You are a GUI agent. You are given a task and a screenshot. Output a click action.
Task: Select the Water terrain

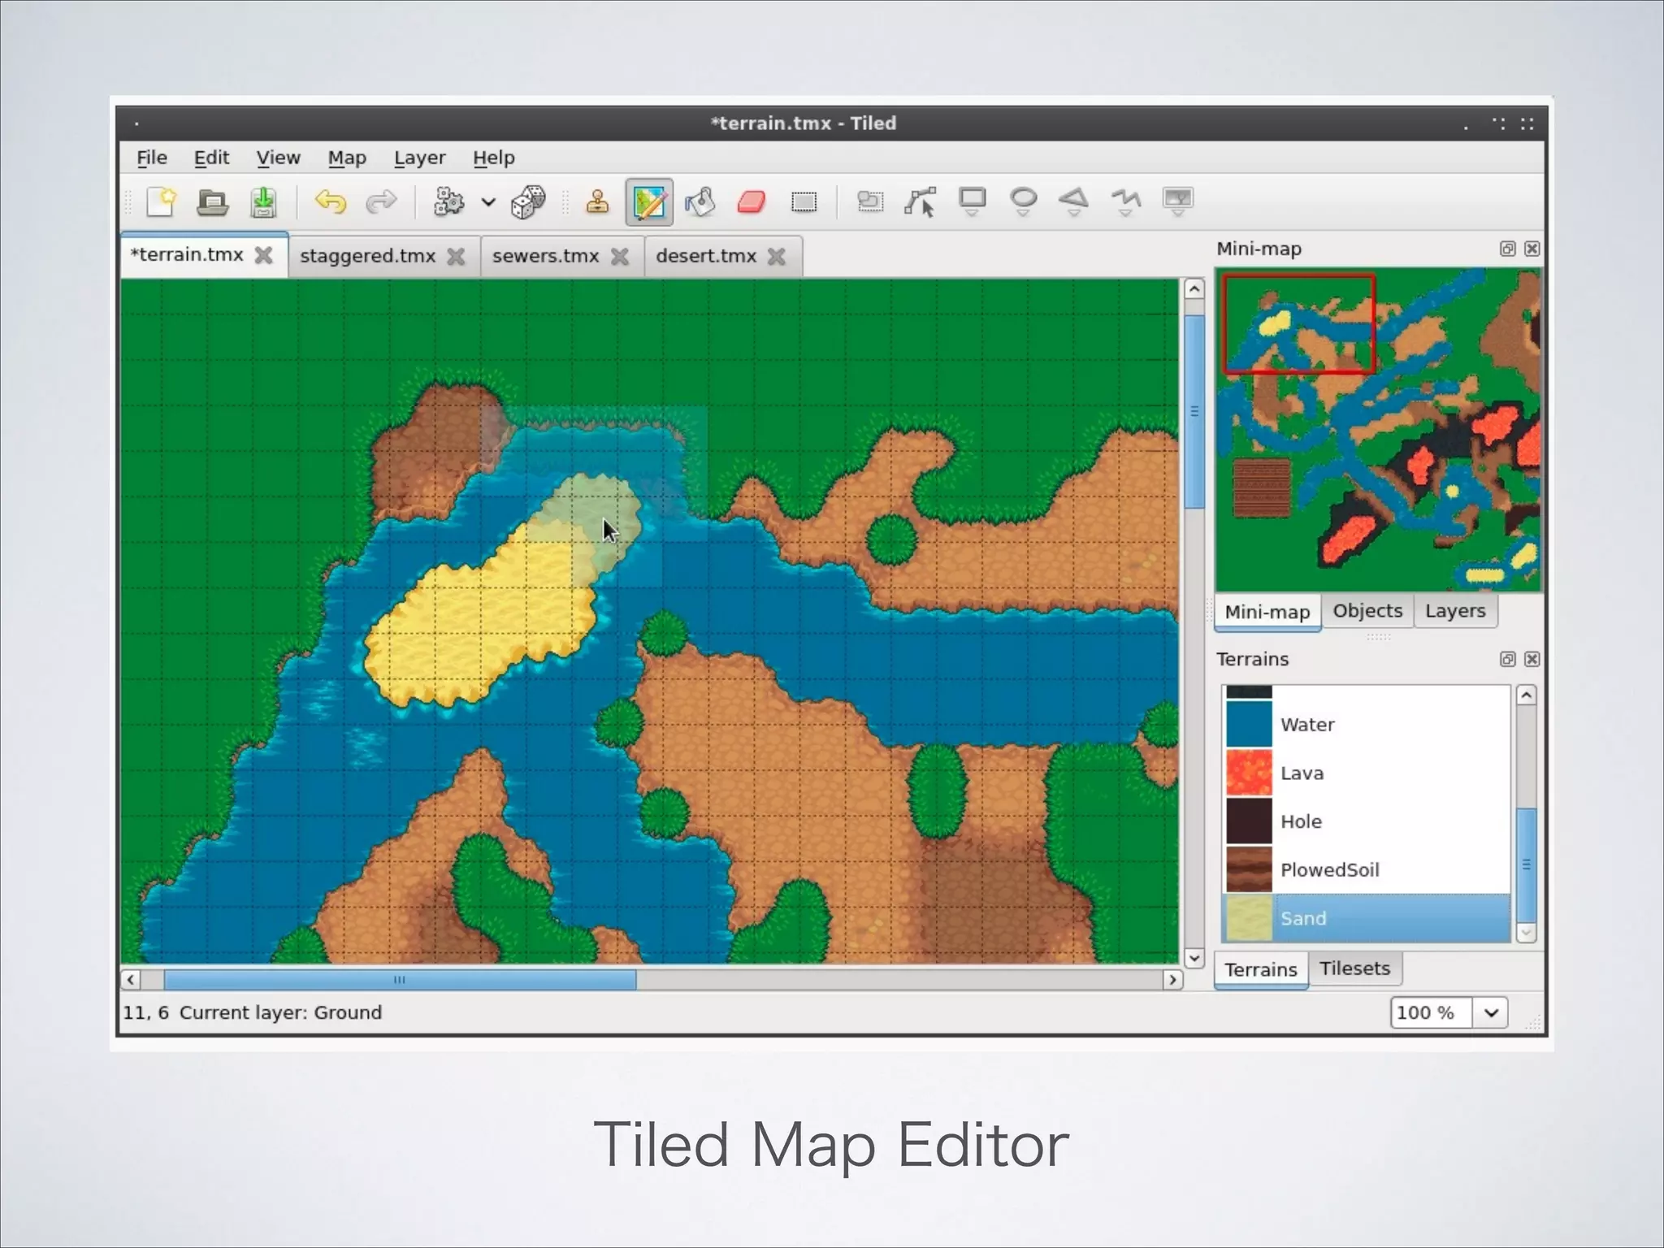[x=1366, y=724]
